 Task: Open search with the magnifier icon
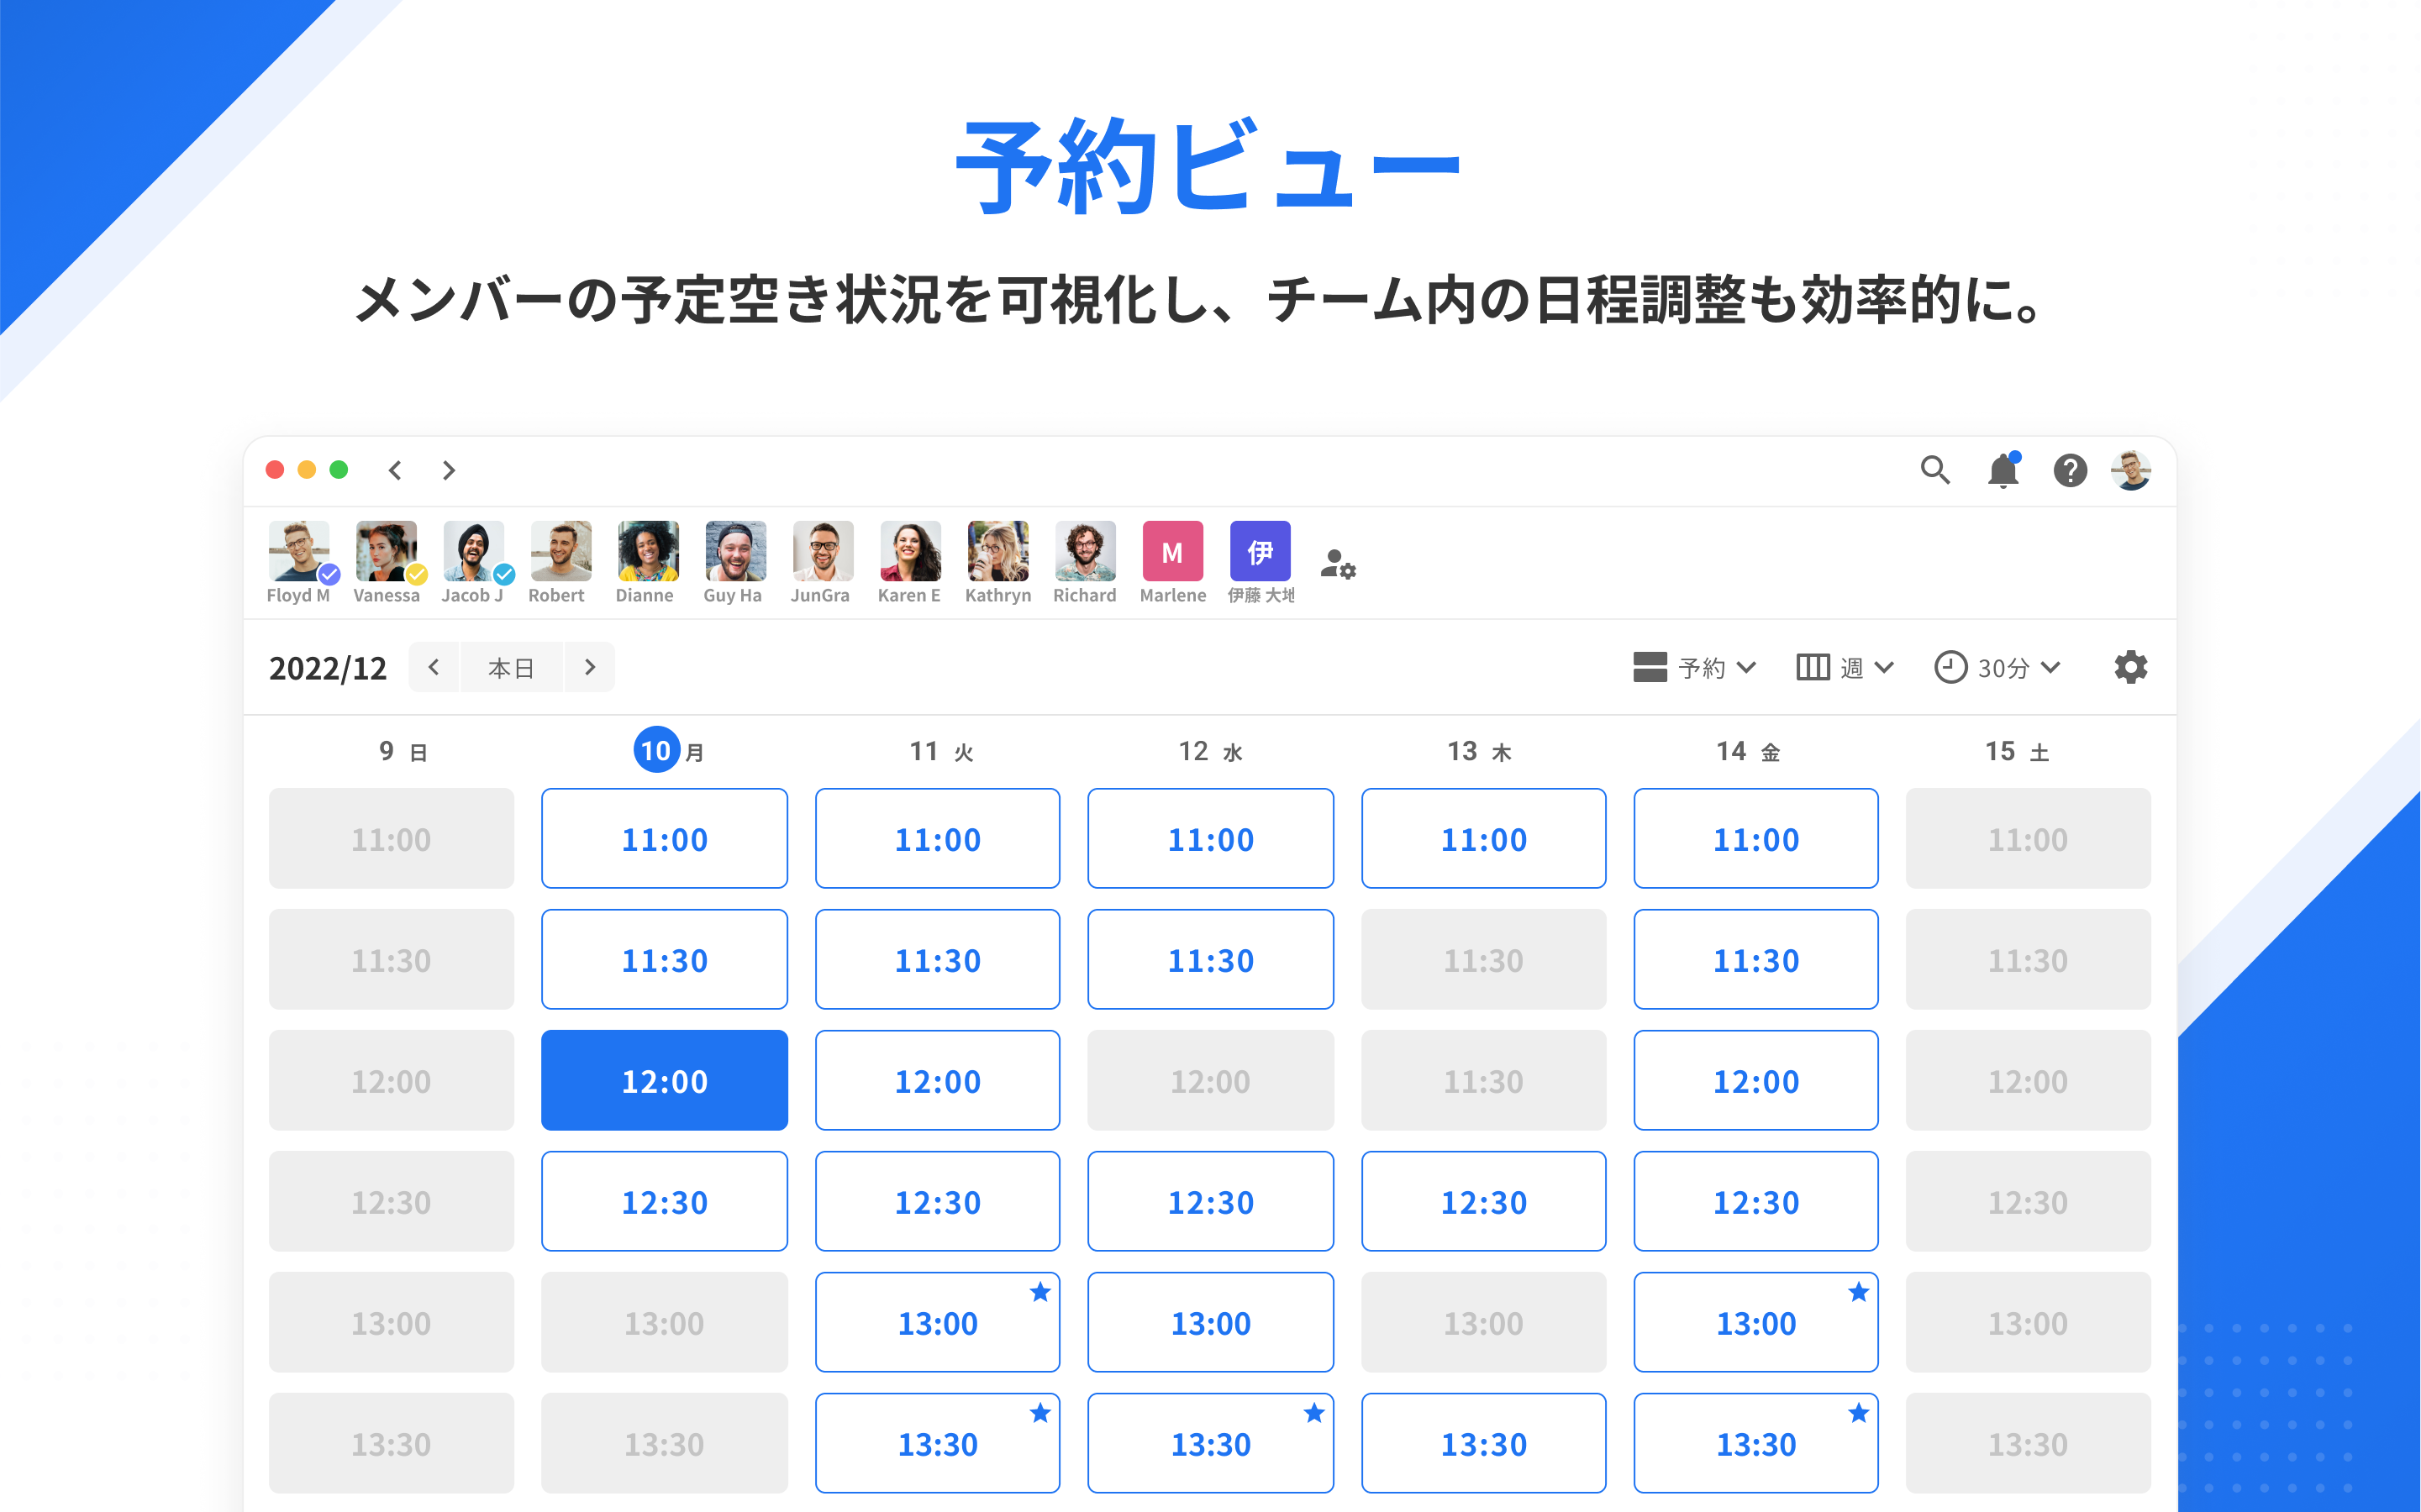coord(1934,469)
